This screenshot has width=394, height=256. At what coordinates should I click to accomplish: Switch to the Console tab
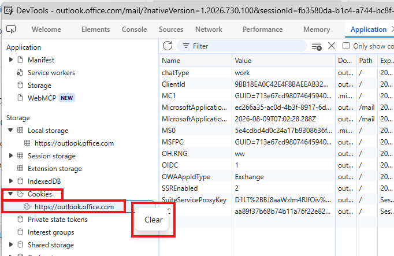pyautogui.click(x=134, y=29)
